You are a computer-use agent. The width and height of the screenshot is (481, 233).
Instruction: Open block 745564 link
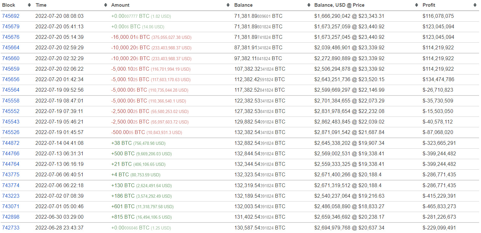click(11, 90)
